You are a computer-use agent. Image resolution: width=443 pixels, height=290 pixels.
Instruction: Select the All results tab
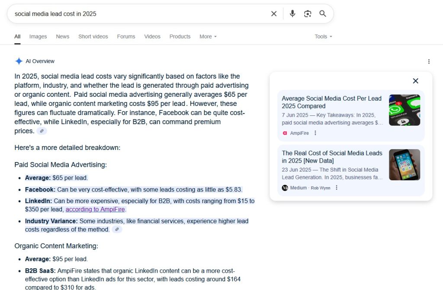pos(17,36)
